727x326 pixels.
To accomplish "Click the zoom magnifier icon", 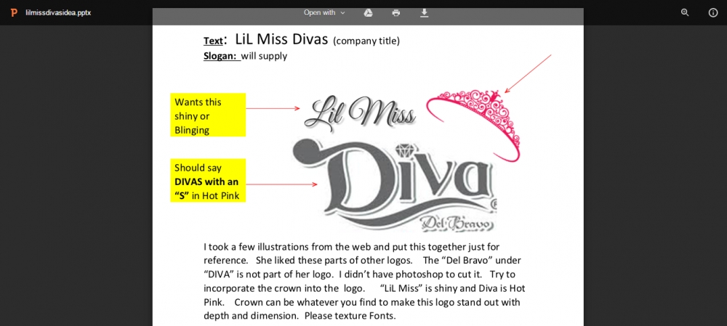I will (x=685, y=12).
